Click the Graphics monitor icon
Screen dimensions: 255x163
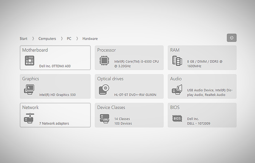coord(29,89)
